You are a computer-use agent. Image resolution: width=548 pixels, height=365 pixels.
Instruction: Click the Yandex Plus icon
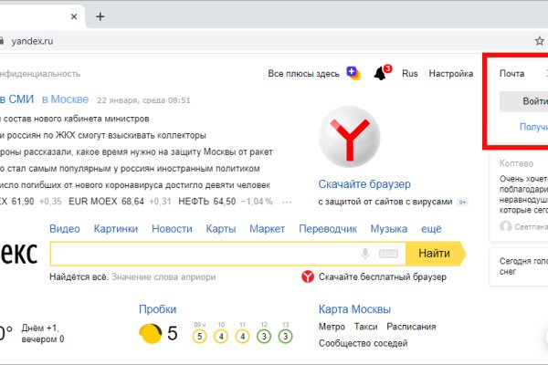pyautogui.click(x=353, y=73)
